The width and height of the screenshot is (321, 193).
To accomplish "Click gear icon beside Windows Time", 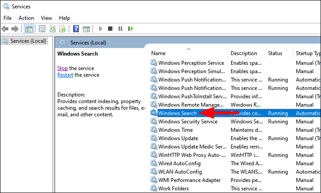I will (154, 130).
